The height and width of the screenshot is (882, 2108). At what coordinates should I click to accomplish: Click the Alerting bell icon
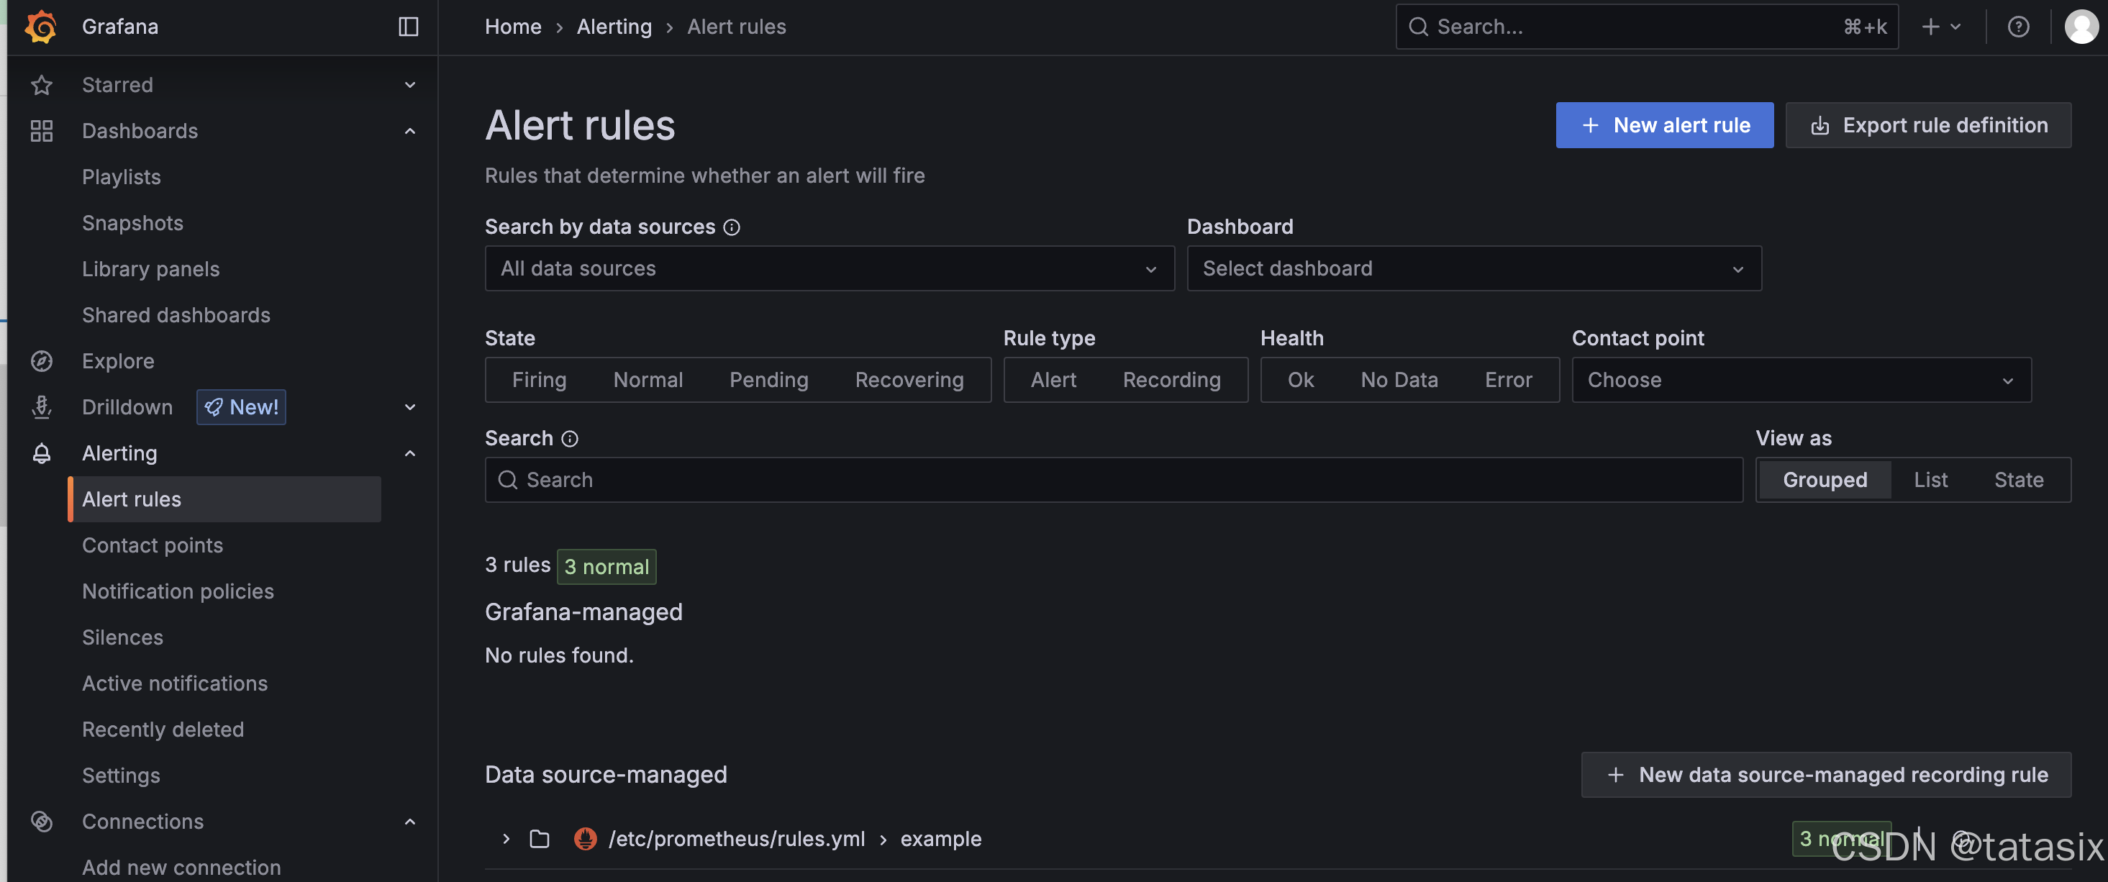(x=41, y=453)
